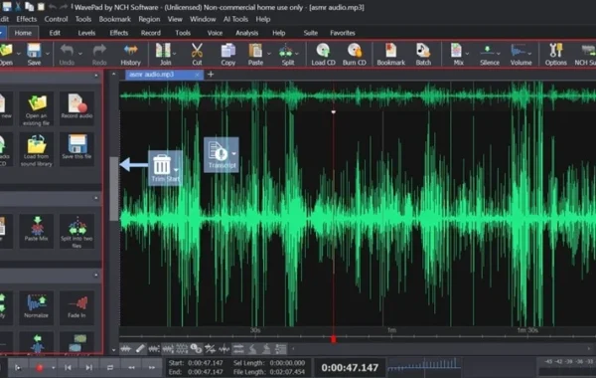Screen dimensions: 596x378
Task: Click the Silence toolbar icon
Action: 489,54
